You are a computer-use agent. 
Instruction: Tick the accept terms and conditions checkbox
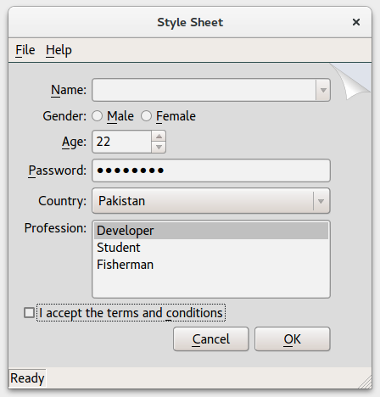pyautogui.click(x=29, y=313)
